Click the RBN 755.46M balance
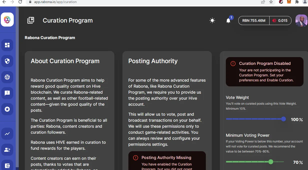The height and width of the screenshot is (170, 308). [254, 21]
